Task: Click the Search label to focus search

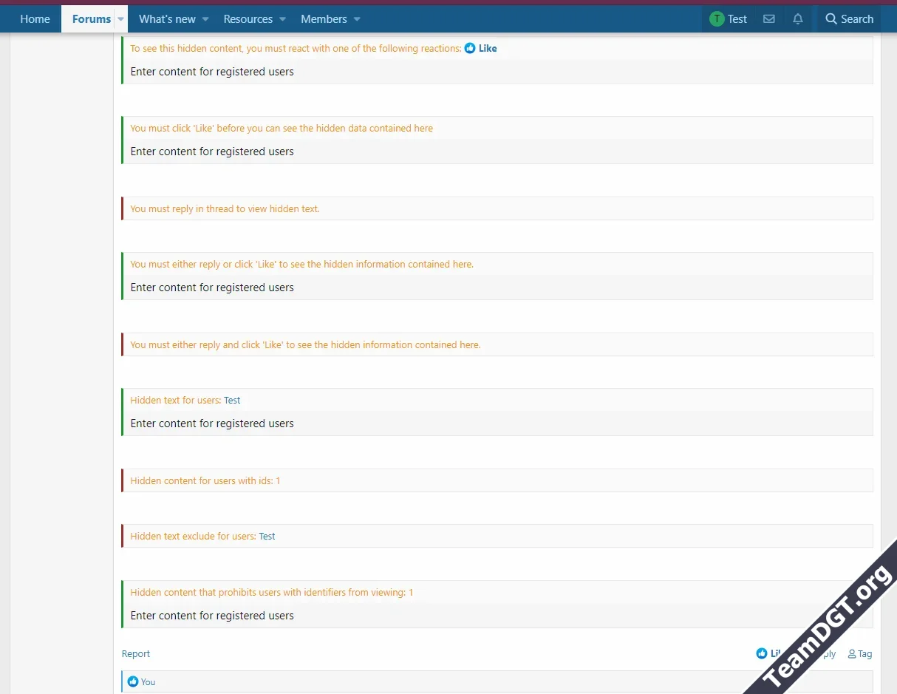Action: click(x=855, y=18)
